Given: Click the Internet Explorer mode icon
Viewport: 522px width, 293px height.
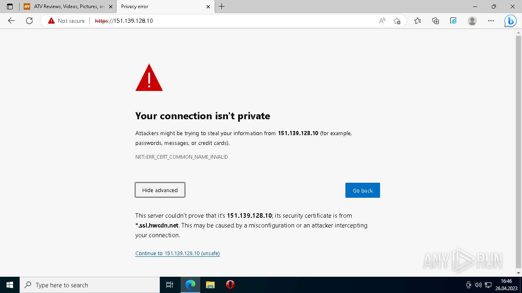Looking at the screenshot, I should (x=453, y=21).
